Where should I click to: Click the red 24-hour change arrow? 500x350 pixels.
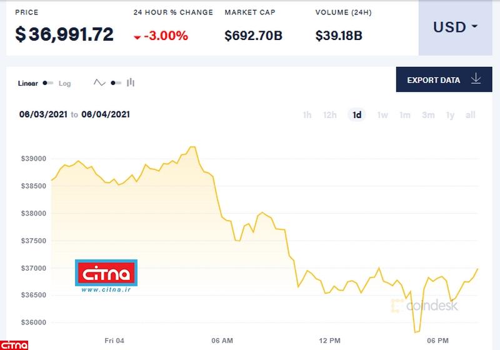[x=137, y=37]
